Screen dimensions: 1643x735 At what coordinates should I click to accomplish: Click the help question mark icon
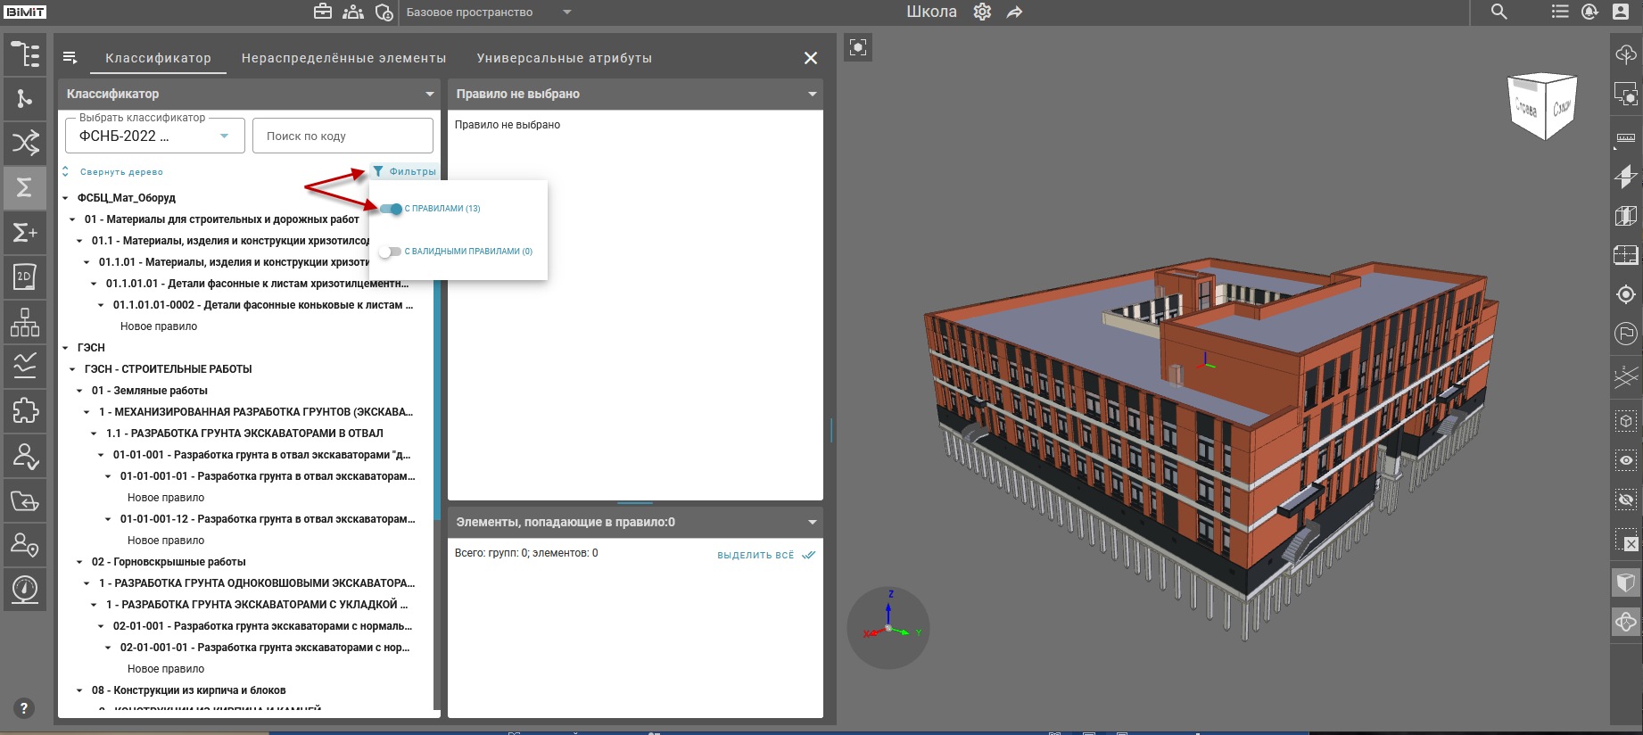[x=24, y=708]
